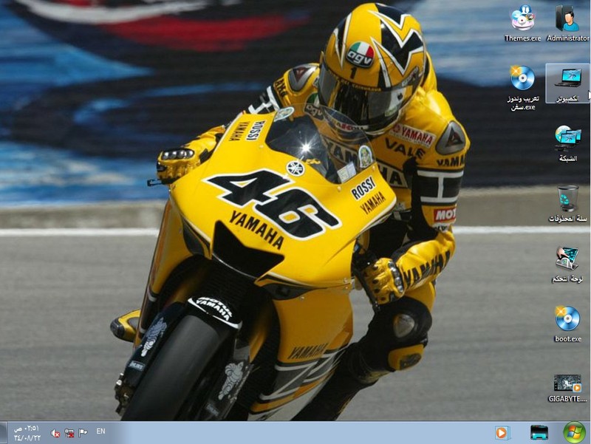Click the Show desktop strip by the clock
Viewport: 591px width, 444px height.
[3, 433]
